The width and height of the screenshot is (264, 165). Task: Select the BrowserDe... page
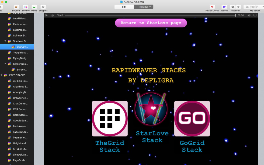click(17, 98)
